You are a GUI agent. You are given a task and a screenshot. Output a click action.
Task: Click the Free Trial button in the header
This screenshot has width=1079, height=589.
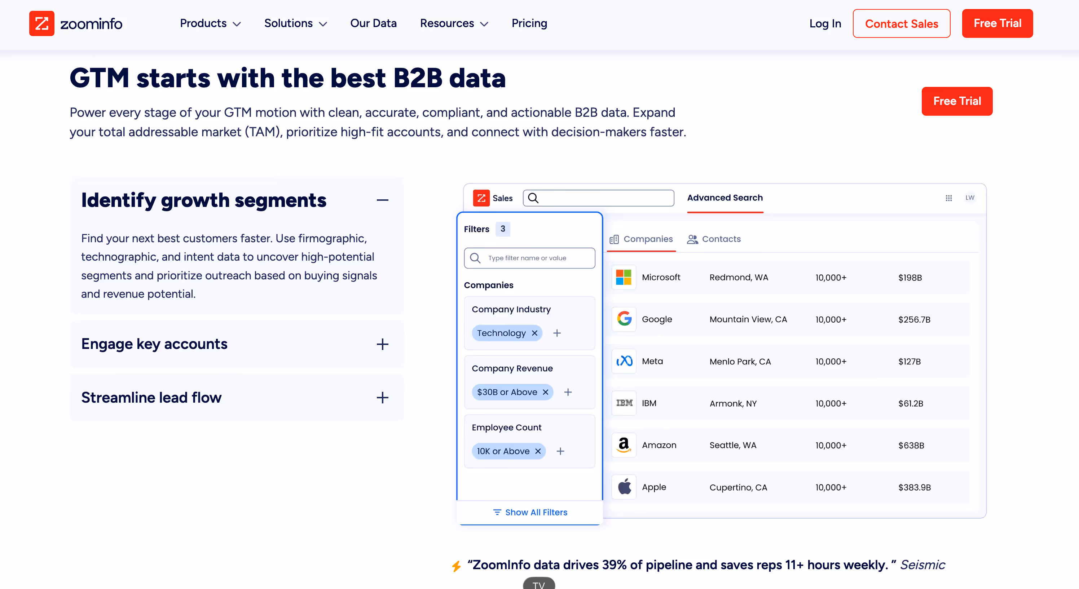coord(997,23)
